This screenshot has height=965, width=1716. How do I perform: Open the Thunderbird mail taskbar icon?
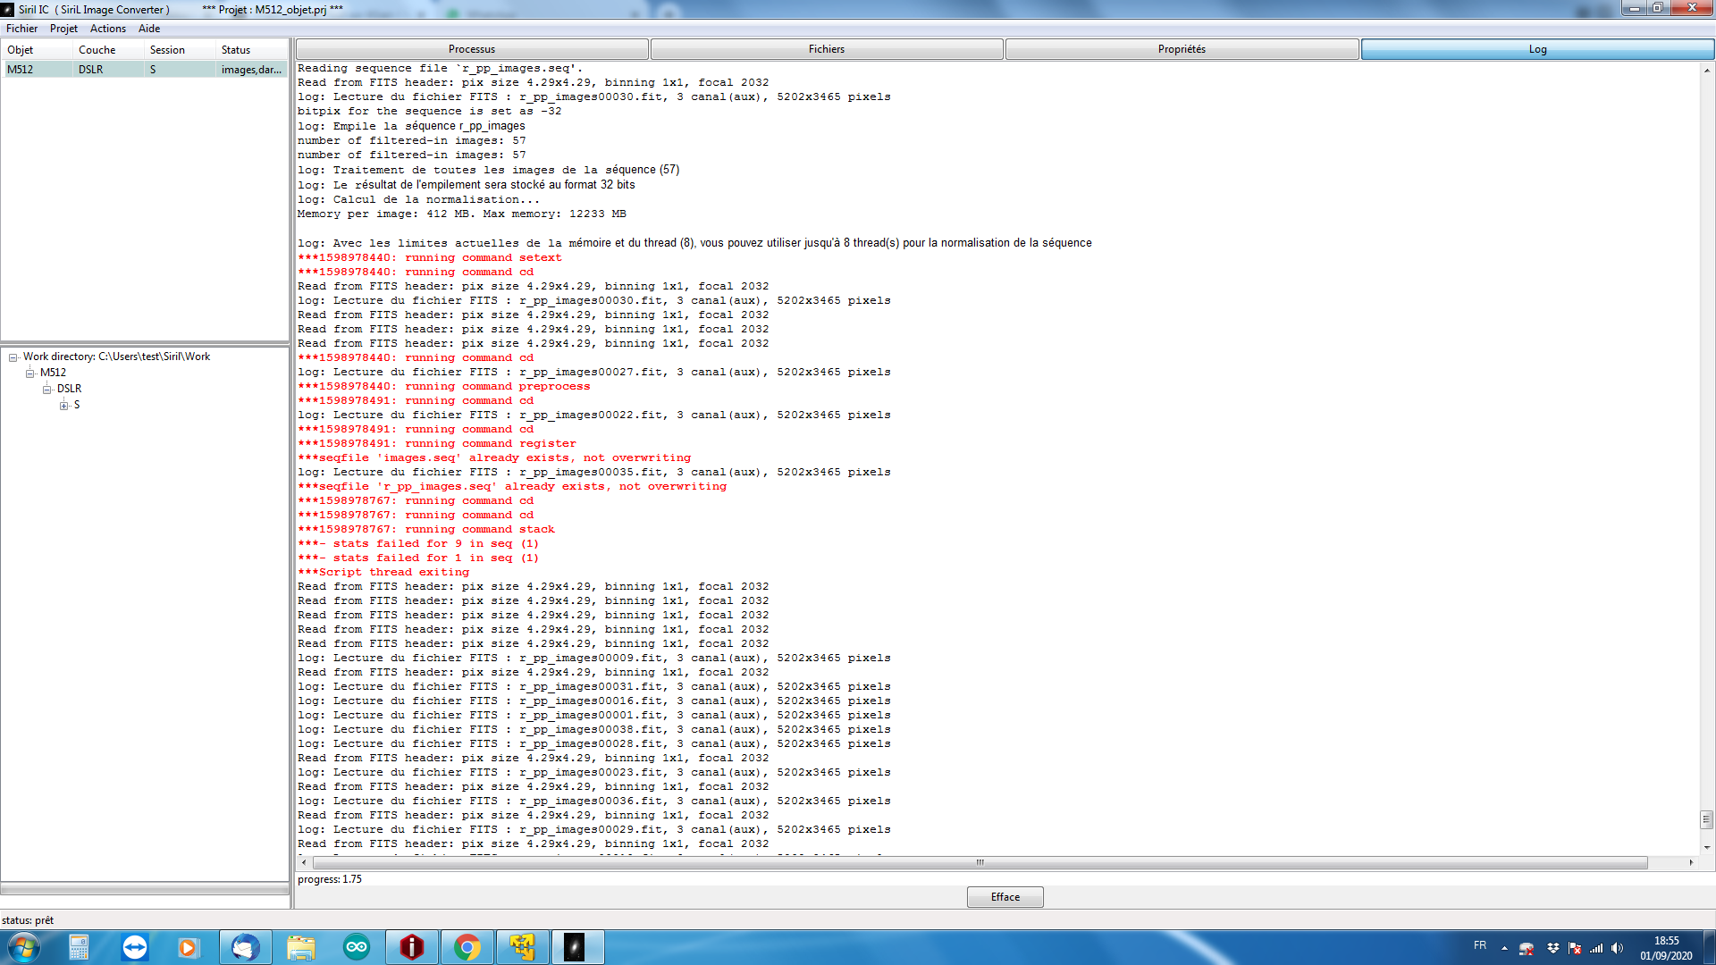244,947
